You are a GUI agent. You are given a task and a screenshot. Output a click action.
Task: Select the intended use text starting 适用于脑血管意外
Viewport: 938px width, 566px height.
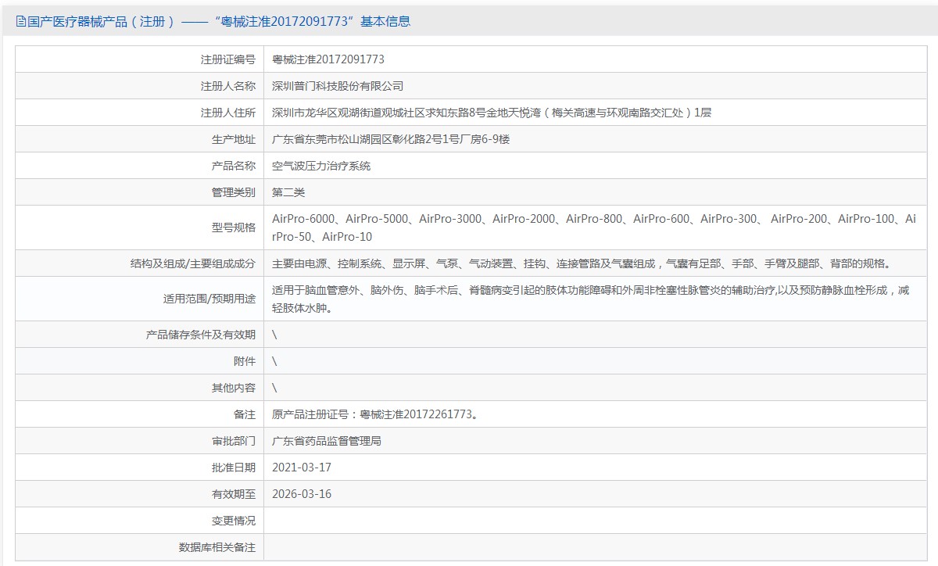[x=591, y=299]
